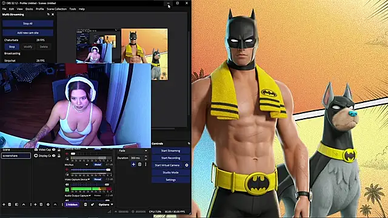
Task: Add a transition with the plus icon
Action: (133, 164)
